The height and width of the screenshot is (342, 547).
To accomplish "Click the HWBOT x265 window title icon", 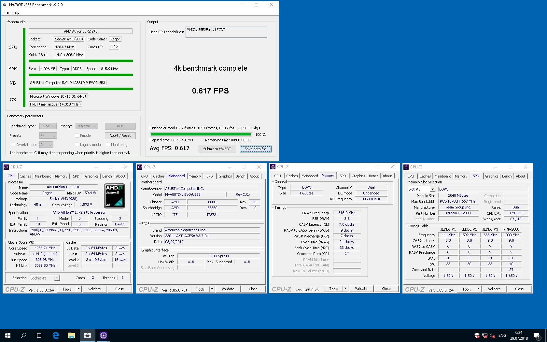I will click(x=5, y=5).
